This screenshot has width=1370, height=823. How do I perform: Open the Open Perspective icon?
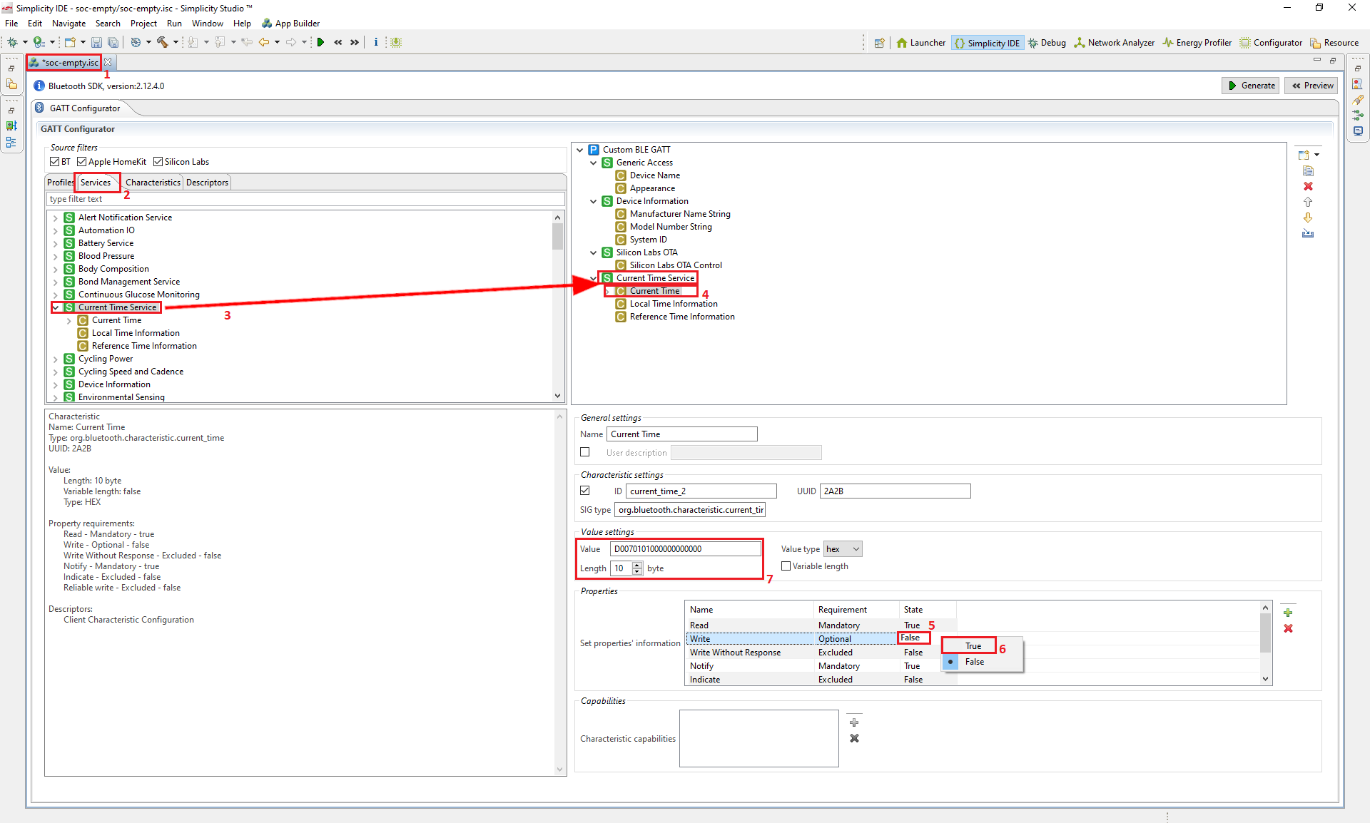[x=879, y=43]
